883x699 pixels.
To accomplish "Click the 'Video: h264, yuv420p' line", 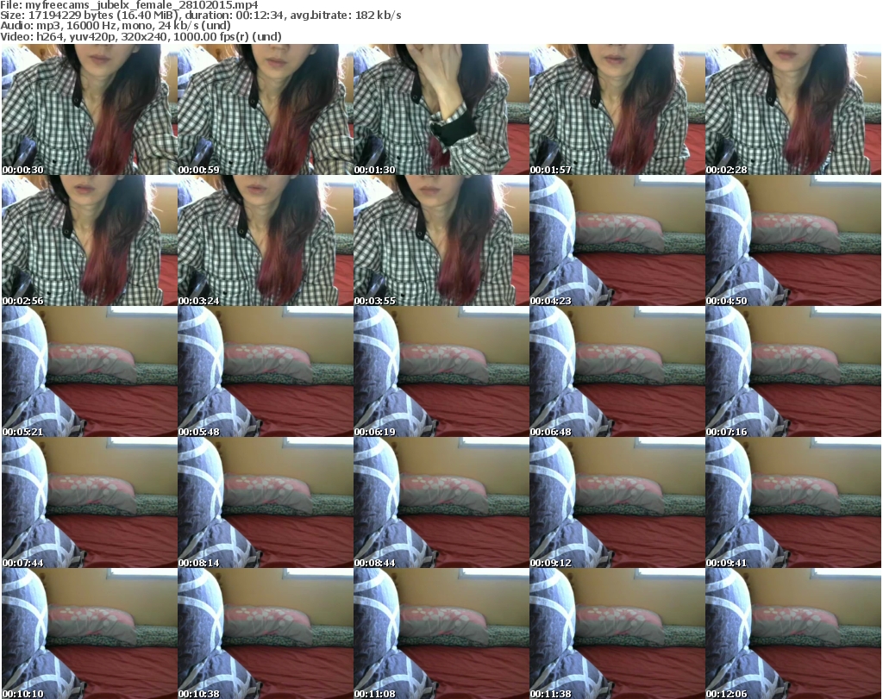I will click(x=141, y=36).
